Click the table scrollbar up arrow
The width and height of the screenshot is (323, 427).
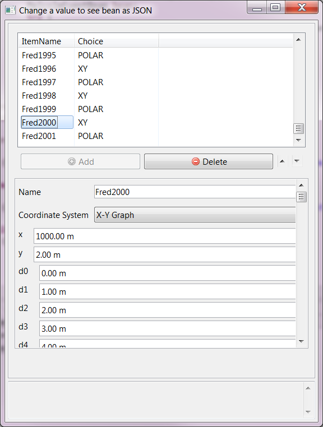point(298,40)
